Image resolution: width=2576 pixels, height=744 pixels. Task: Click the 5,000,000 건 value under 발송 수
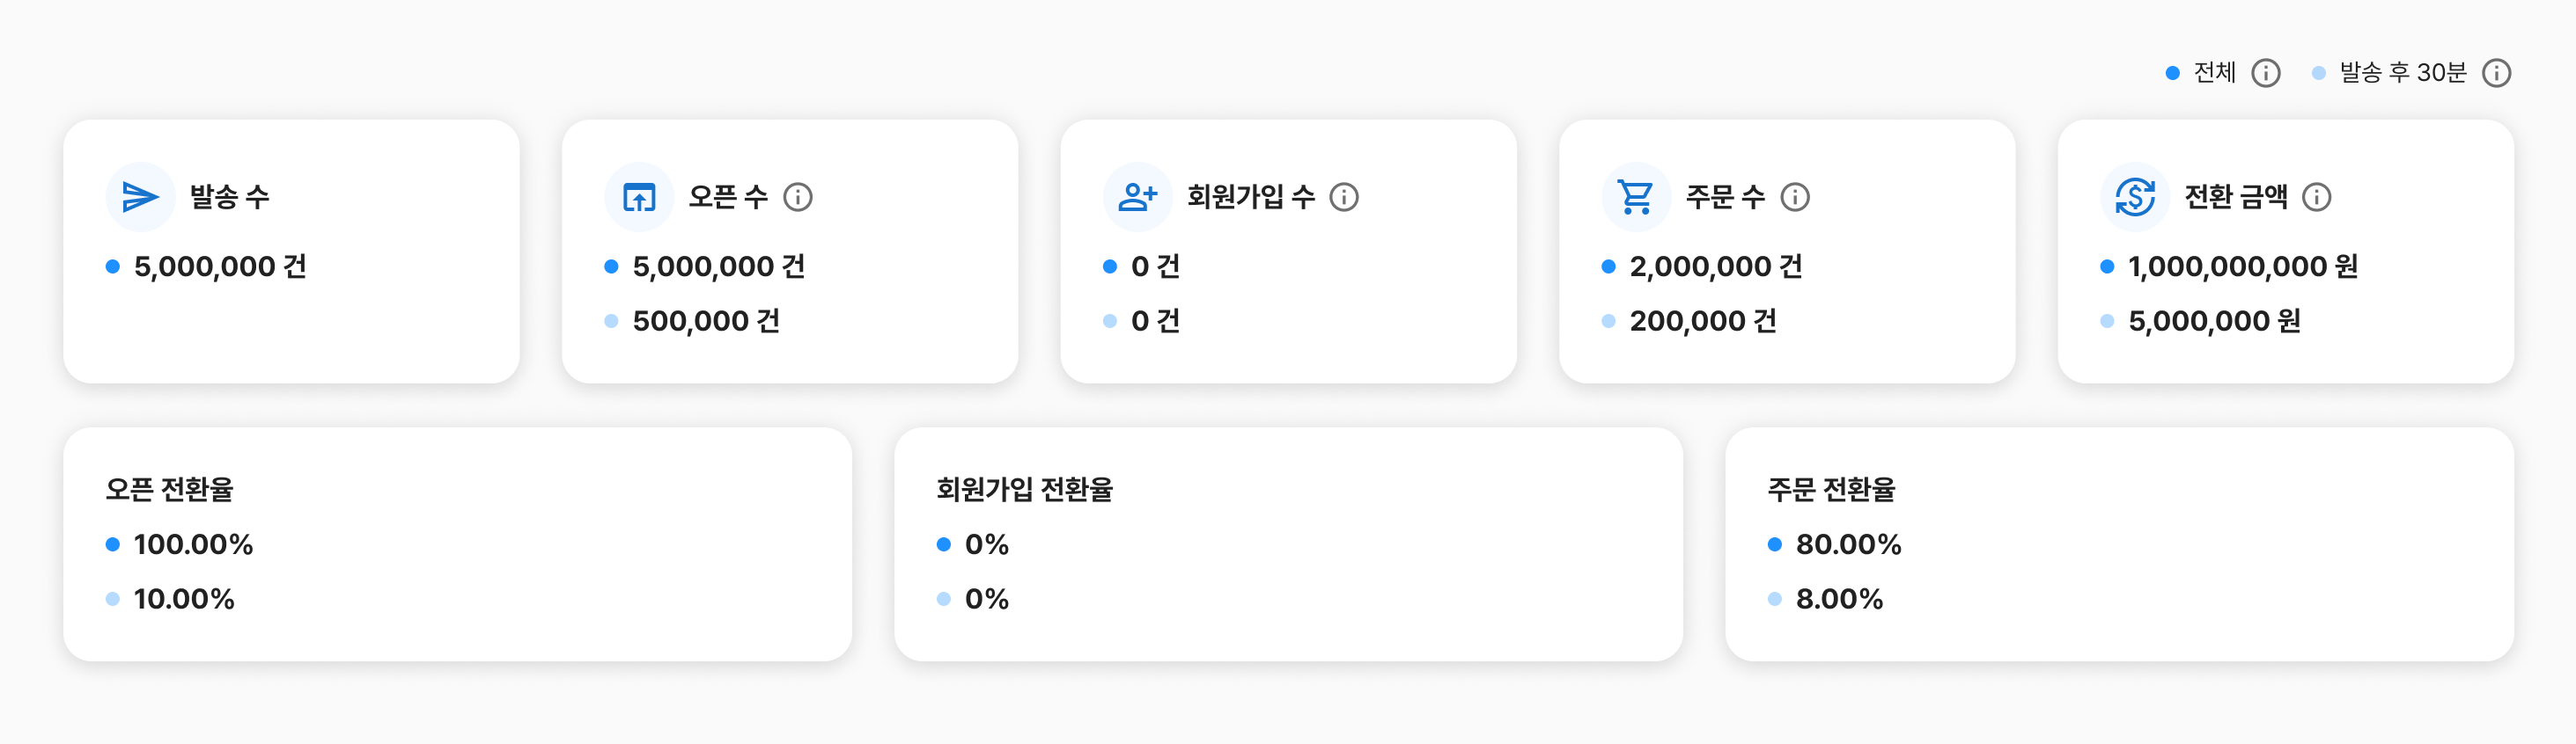220,266
